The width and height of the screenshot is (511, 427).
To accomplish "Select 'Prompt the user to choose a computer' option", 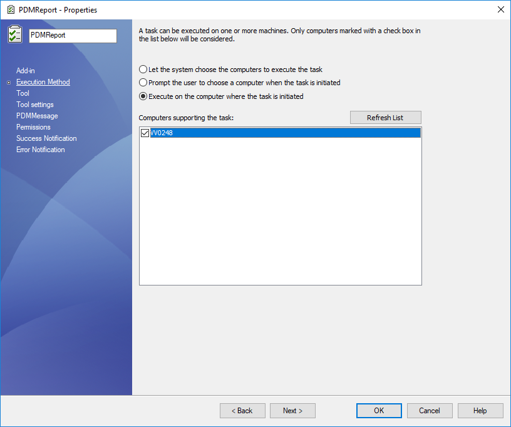I will pyautogui.click(x=143, y=83).
